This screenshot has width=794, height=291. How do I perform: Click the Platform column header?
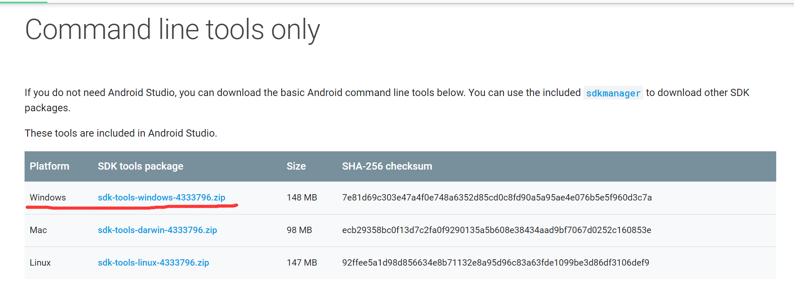[50, 166]
